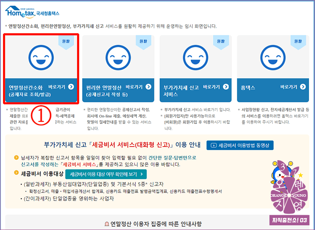Image resolution: width=315 pixels, height=230 pixels.
Task: Click 연말정산 이용자 집중에 따른 안내사항 heading
Action: pyautogui.click(x=156, y=224)
